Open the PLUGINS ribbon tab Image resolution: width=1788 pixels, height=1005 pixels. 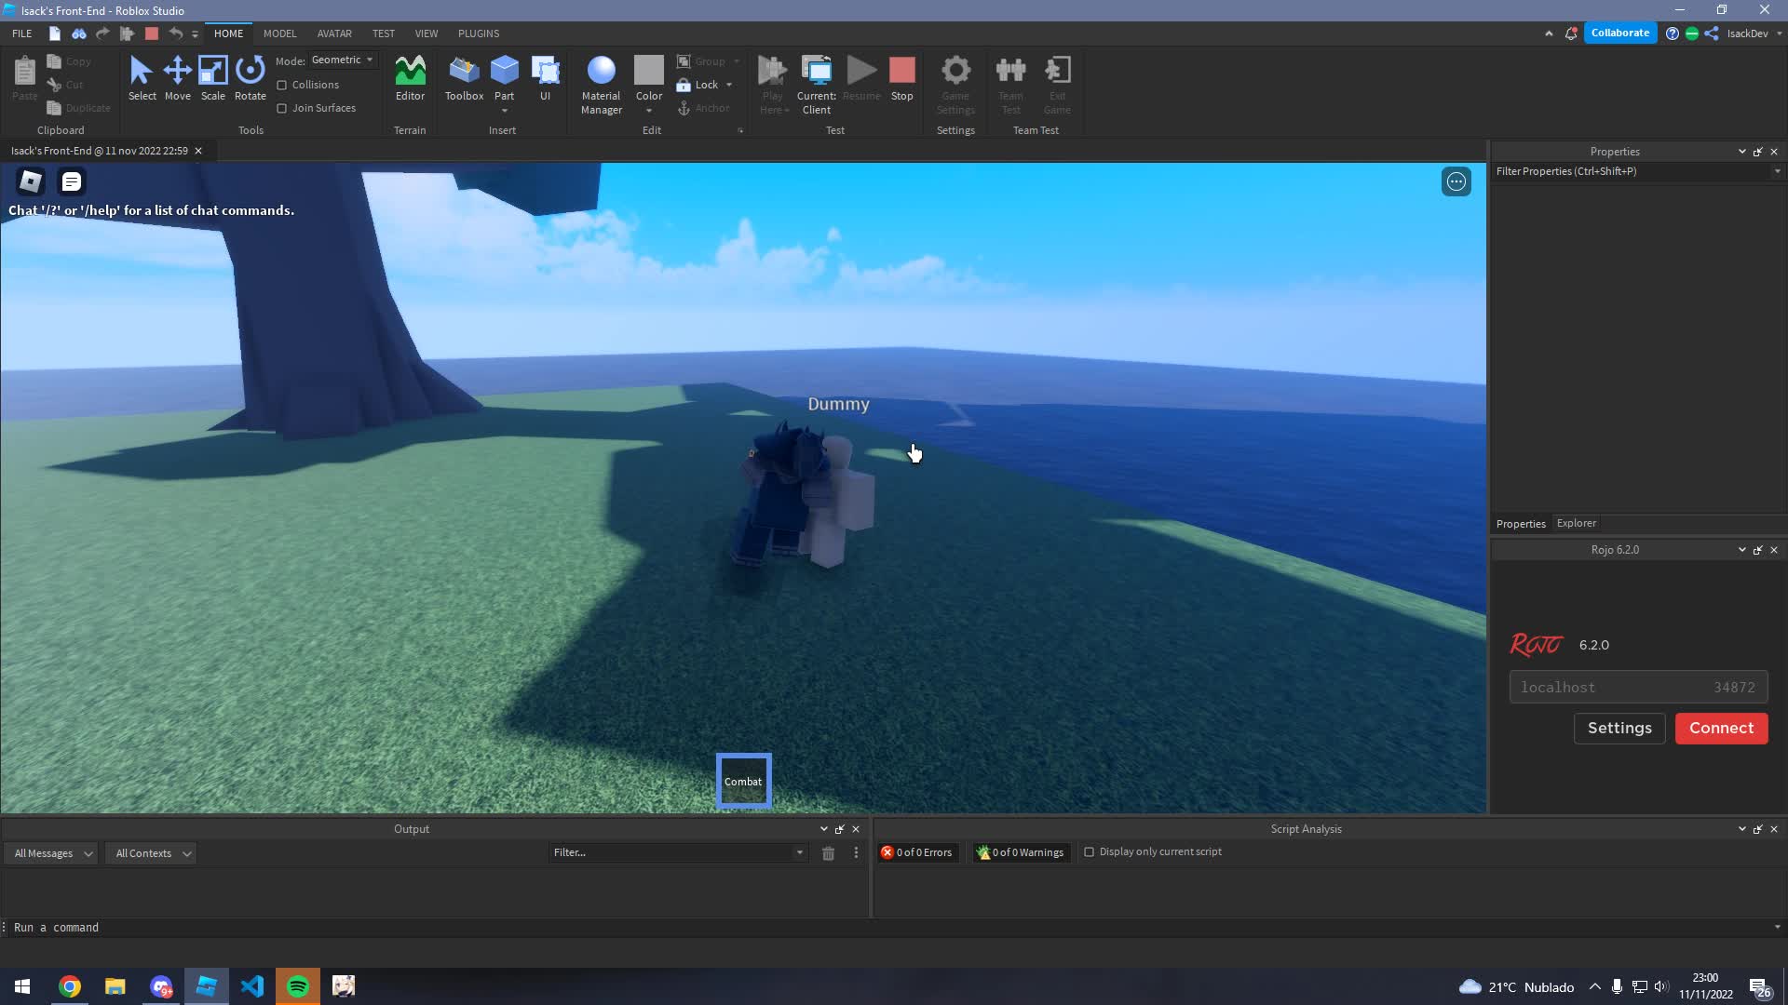point(479,33)
